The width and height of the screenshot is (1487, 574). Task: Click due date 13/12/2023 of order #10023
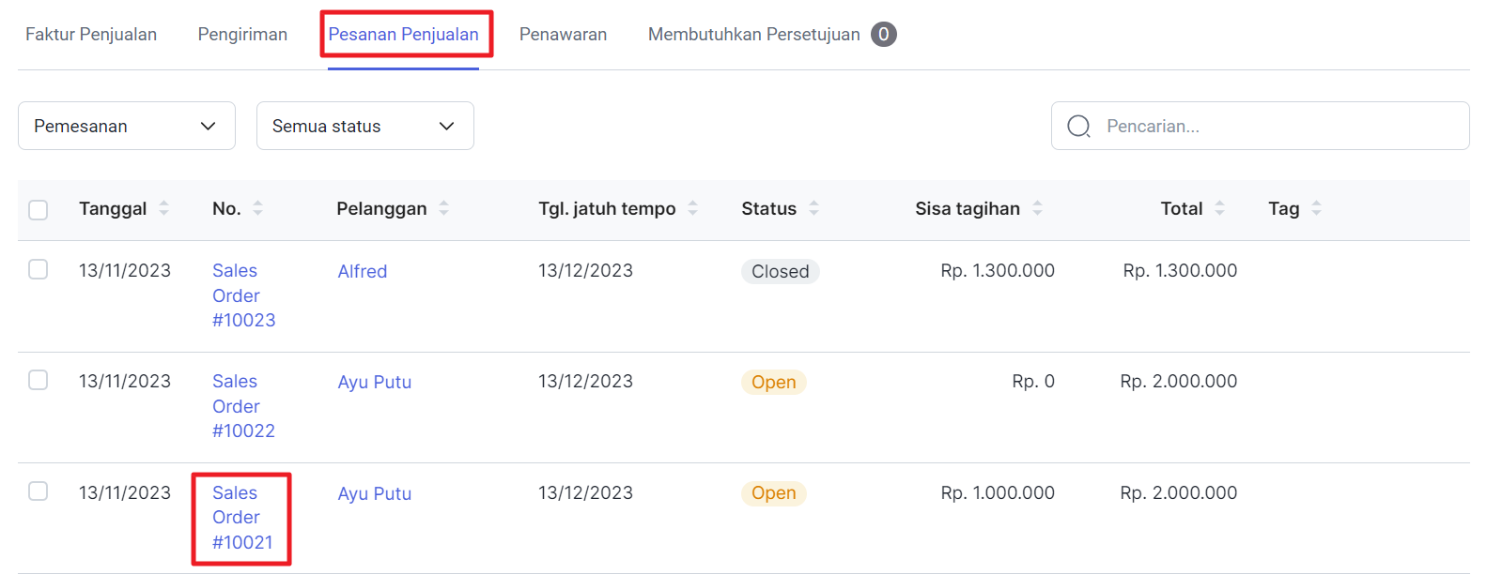586,270
